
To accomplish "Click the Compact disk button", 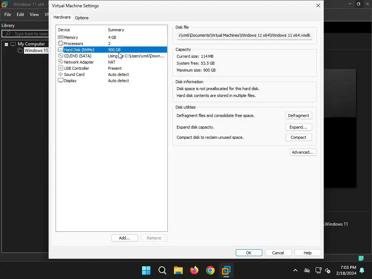I will pyautogui.click(x=299, y=137).
